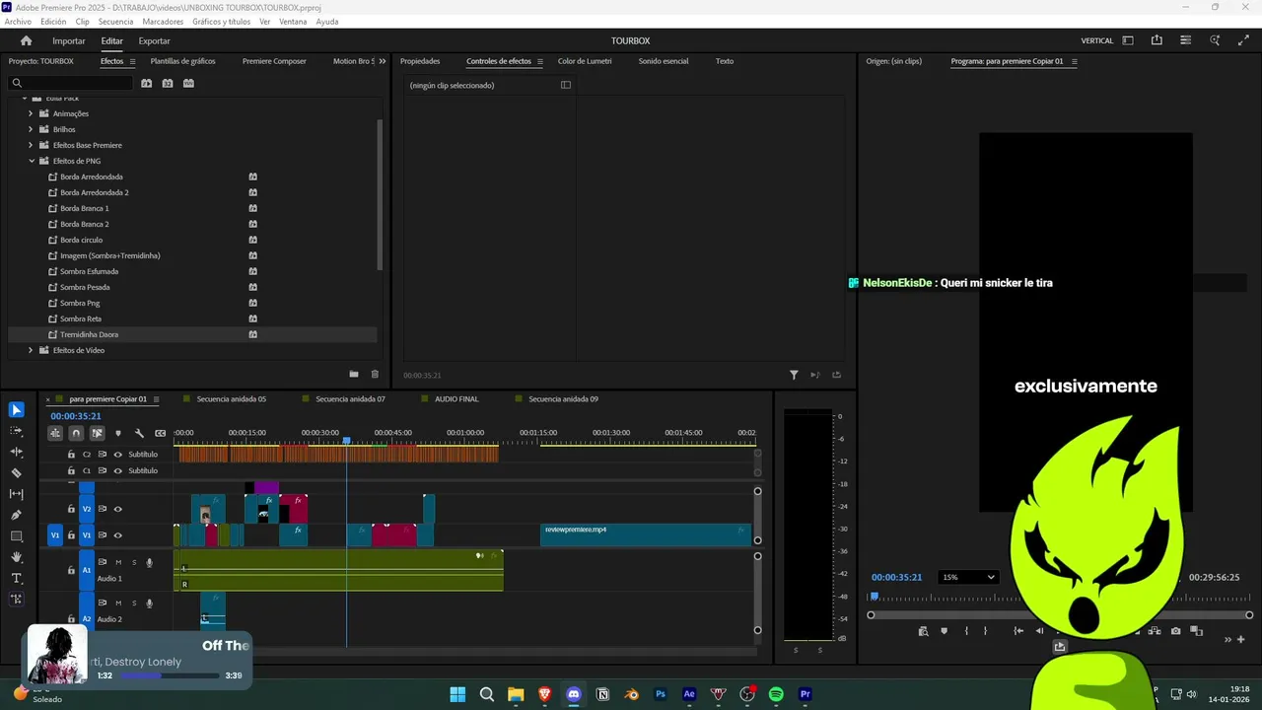This screenshot has height=710, width=1262.
Task: Open the Secuencia menu
Action: 115,21
